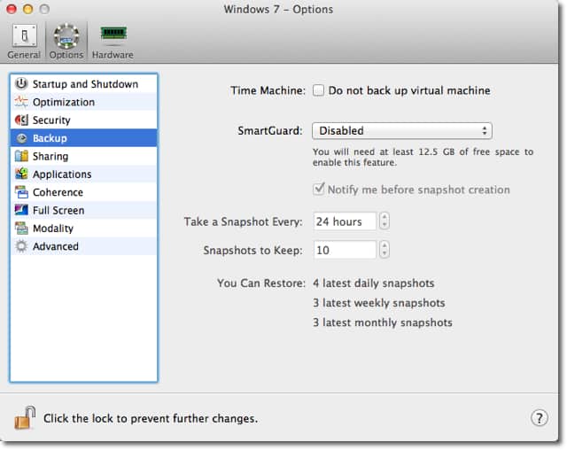The image size is (567, 450).
Task: Select Security in the sidebar list
Action: pos(84,120)
